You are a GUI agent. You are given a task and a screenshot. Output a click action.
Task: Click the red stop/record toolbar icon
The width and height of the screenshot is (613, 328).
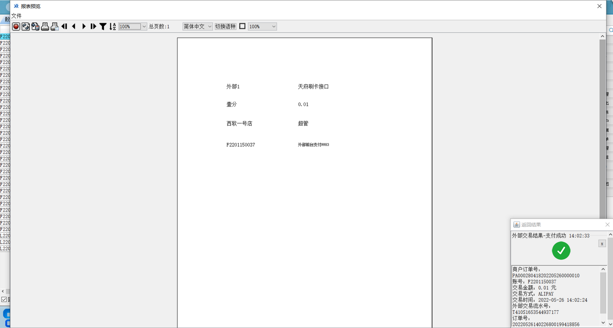[16, 27]
